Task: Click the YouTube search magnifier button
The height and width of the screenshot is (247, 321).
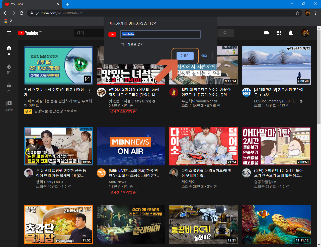Action: tap(225, 33)
